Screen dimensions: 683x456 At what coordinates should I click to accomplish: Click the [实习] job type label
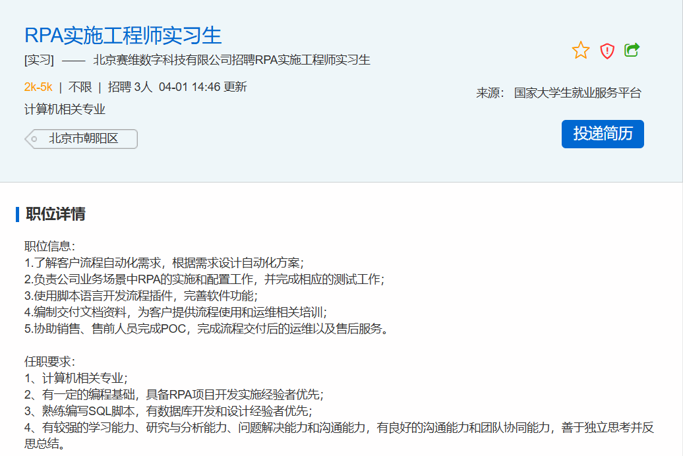click(39, 61)
